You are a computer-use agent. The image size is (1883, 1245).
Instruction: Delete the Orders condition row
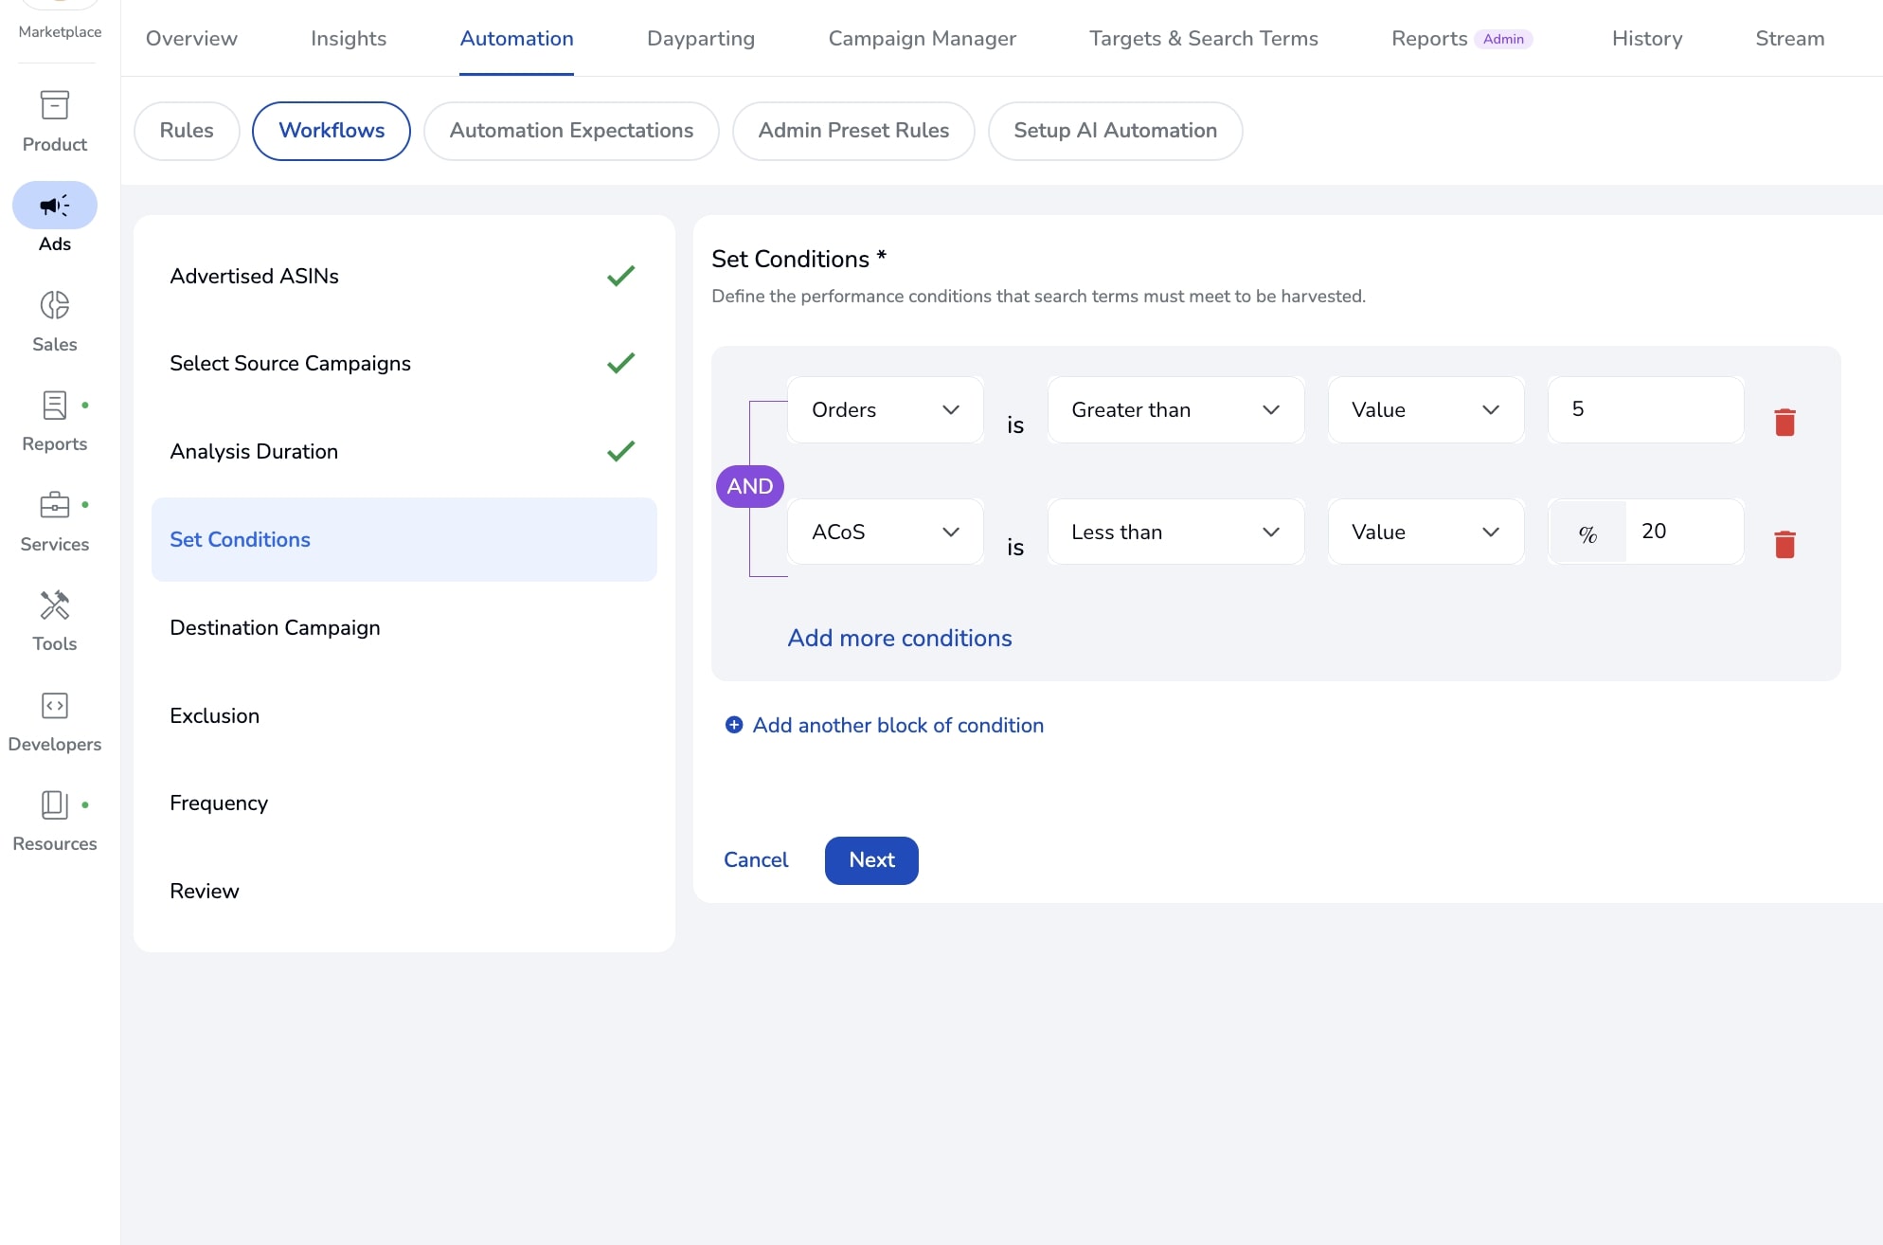click(1784, 422)
